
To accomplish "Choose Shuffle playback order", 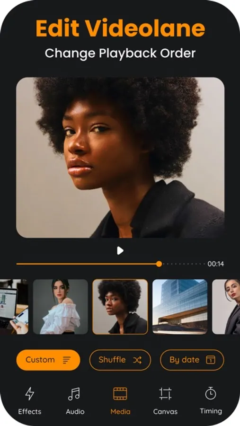I will coord(120,360).
